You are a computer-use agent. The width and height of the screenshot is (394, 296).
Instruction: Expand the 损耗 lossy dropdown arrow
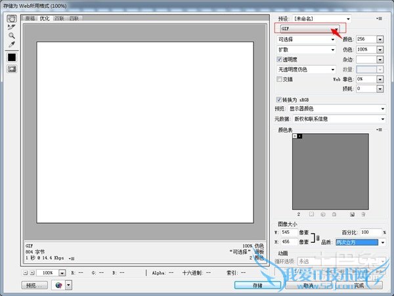click(x=380, y=89)
